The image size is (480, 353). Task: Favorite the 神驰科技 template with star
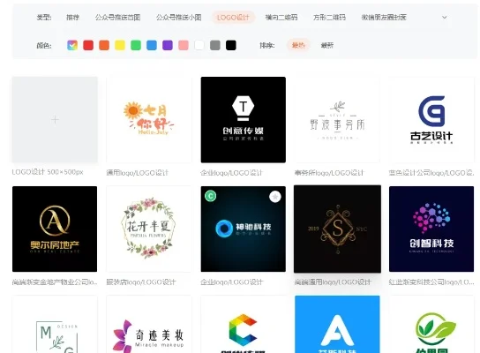[x=275, y=197]
